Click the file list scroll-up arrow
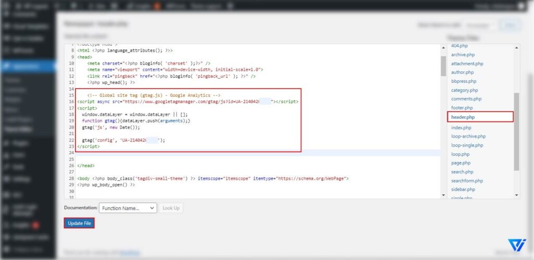 click(x=516, y=47)
